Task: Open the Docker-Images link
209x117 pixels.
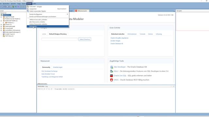Action: click(x=115, y=41)
